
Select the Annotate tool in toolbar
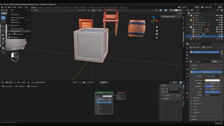(x=3, y=43)
